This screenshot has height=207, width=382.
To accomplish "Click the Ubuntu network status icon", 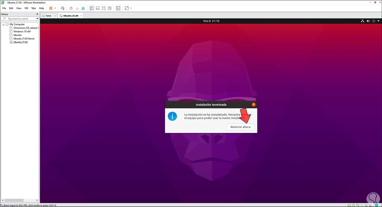I will (x=363, y=21).
